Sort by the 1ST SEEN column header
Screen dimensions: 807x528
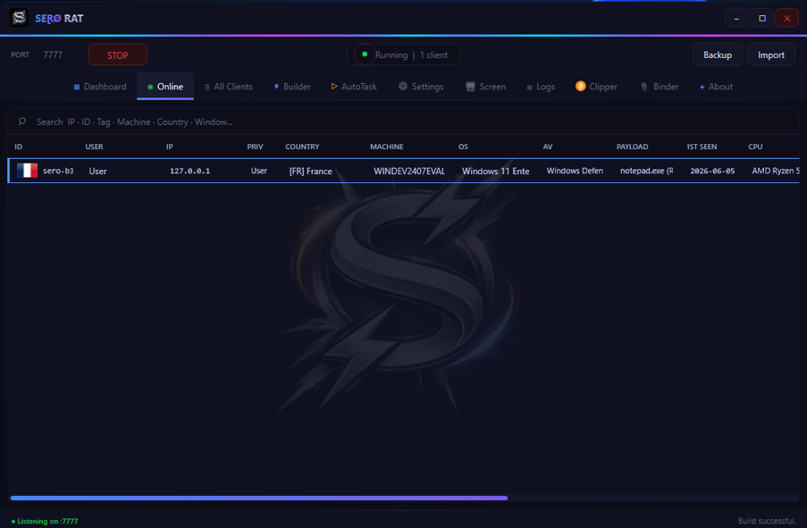(702, 147)
